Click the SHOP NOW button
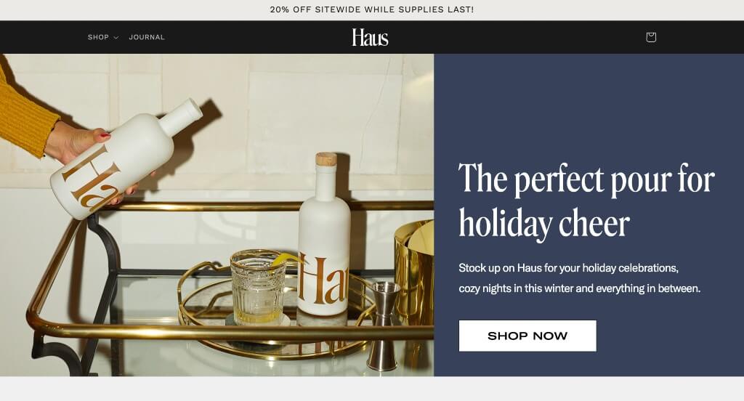 coord(527,336)
